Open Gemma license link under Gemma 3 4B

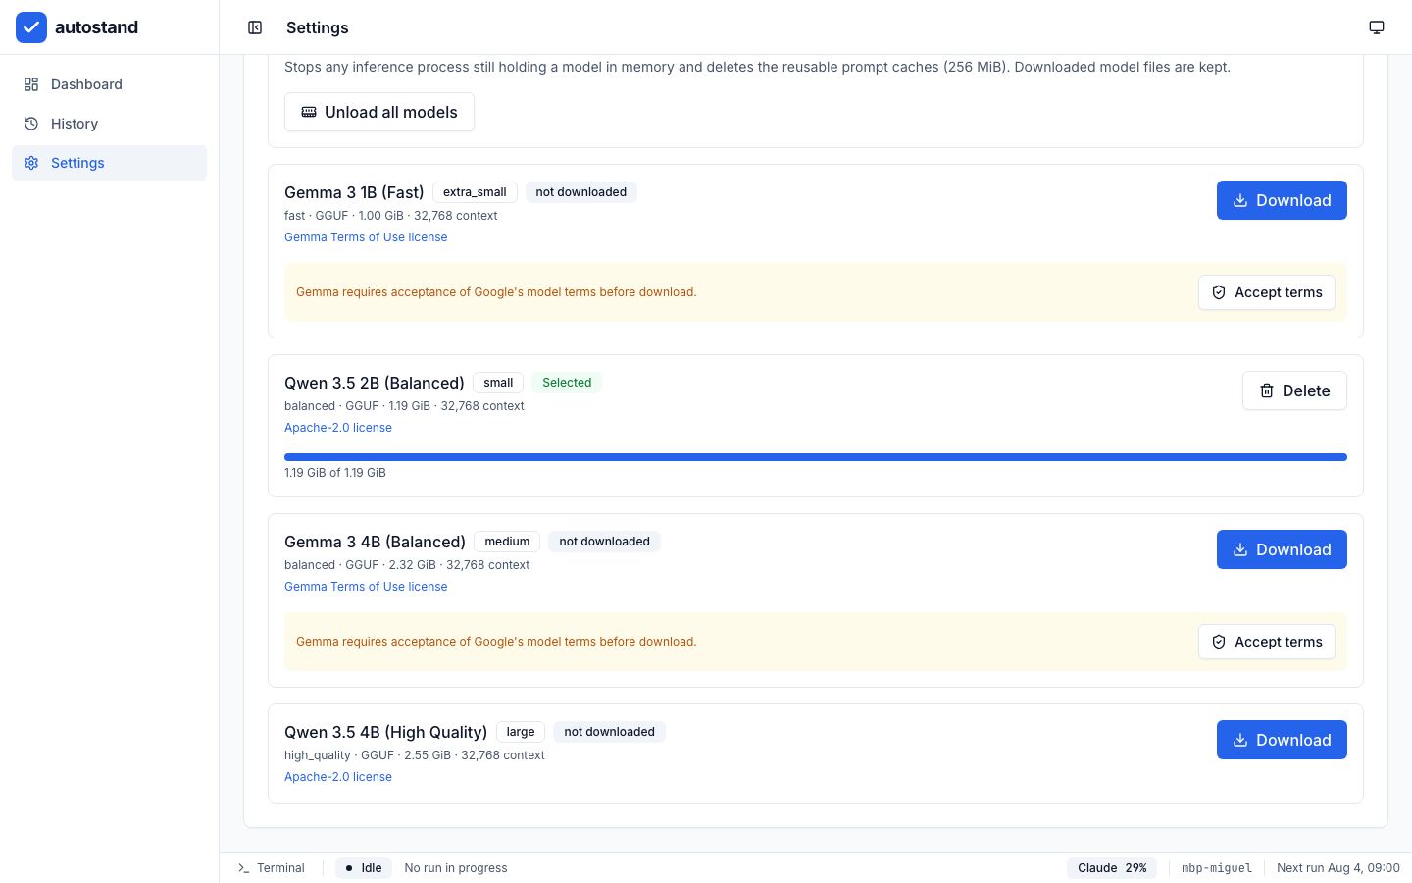point(366,587)
